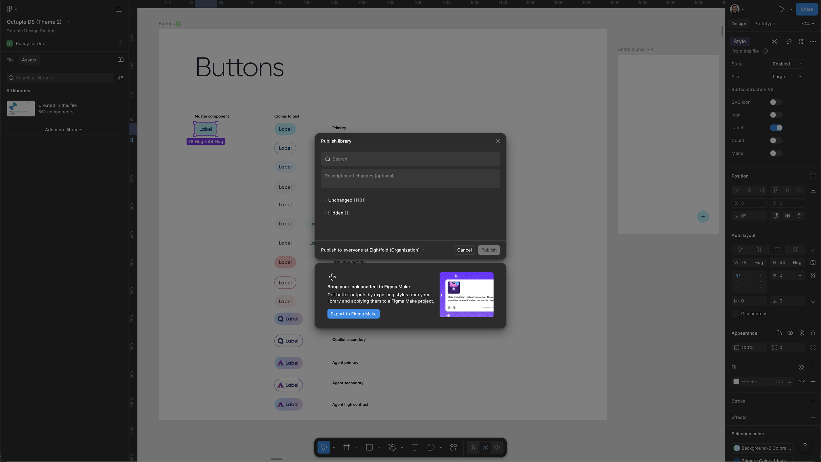This screenshot has width=821, height=462.
Task: Expand the Unchanged items group
Action: 325,200
